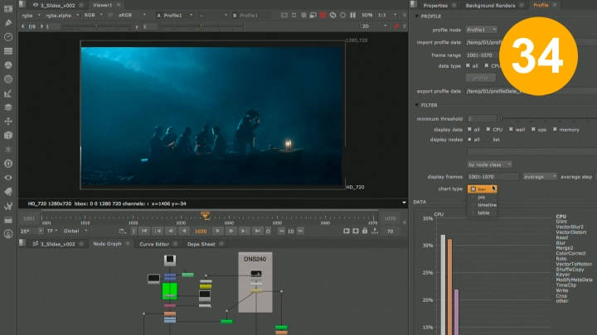Image resolution: width=597 pixels, height=335 pixels.
Task: Open the 'rgba' channel layer dropdown
Action: pyautogui.click(x=31, y=15)
